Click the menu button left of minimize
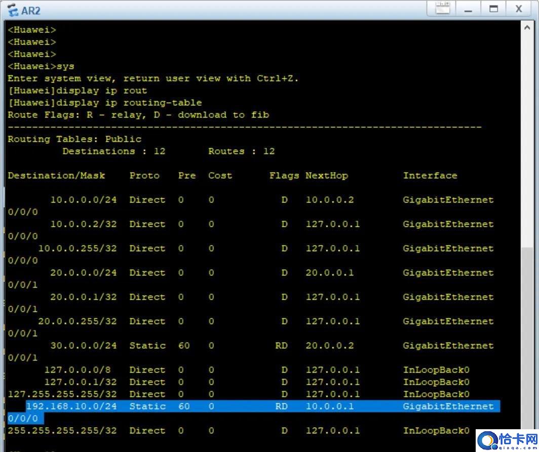This screenshot has height=452, width=539. (443, 8)
